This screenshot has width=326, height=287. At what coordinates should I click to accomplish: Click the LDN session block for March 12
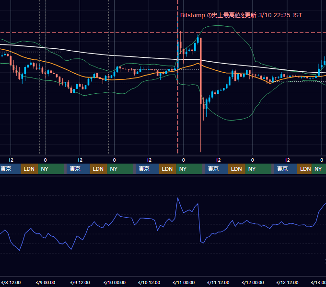tap(304, 169)
